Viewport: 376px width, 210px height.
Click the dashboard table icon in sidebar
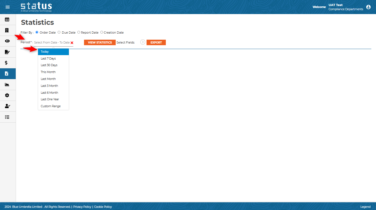[x=7, y=20]
